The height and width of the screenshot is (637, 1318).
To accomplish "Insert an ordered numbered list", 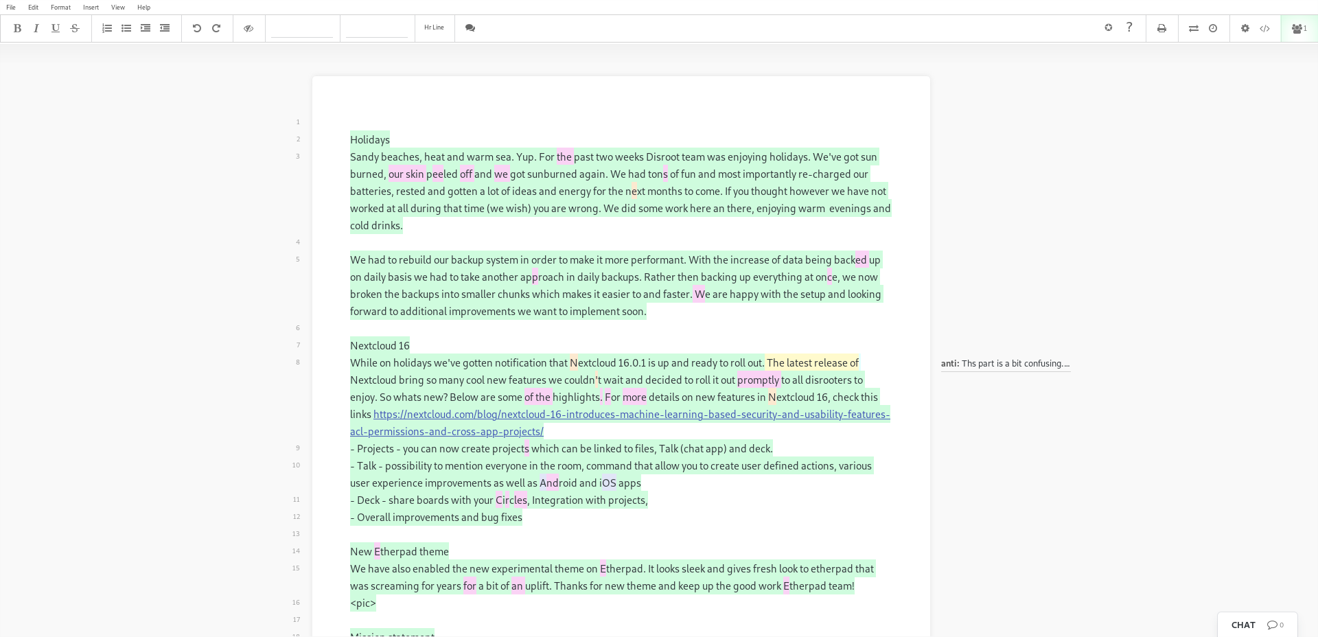I will tap(107, 28).
